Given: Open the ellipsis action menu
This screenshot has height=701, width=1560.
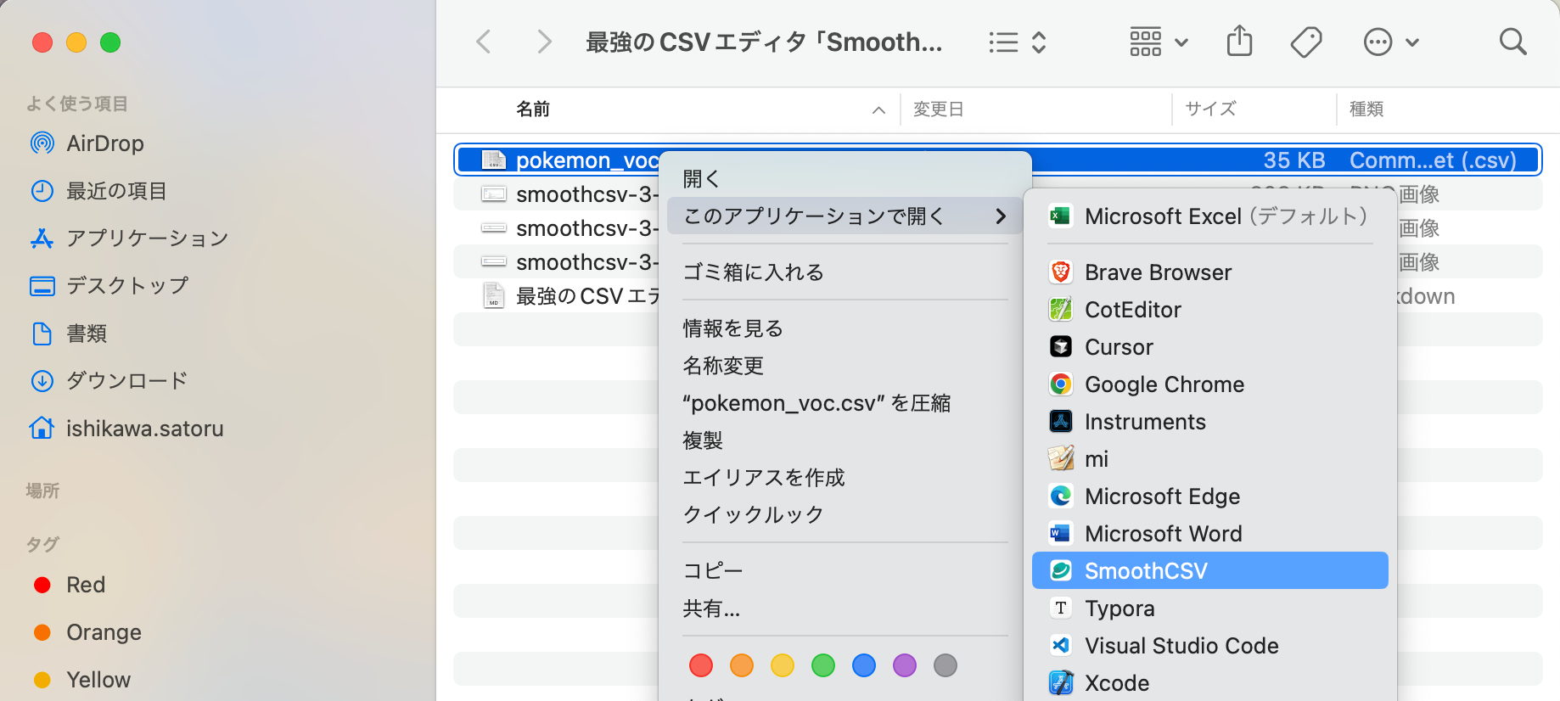Looking at the screenshot, I should pyautogui.click(x=1391, y=42).
